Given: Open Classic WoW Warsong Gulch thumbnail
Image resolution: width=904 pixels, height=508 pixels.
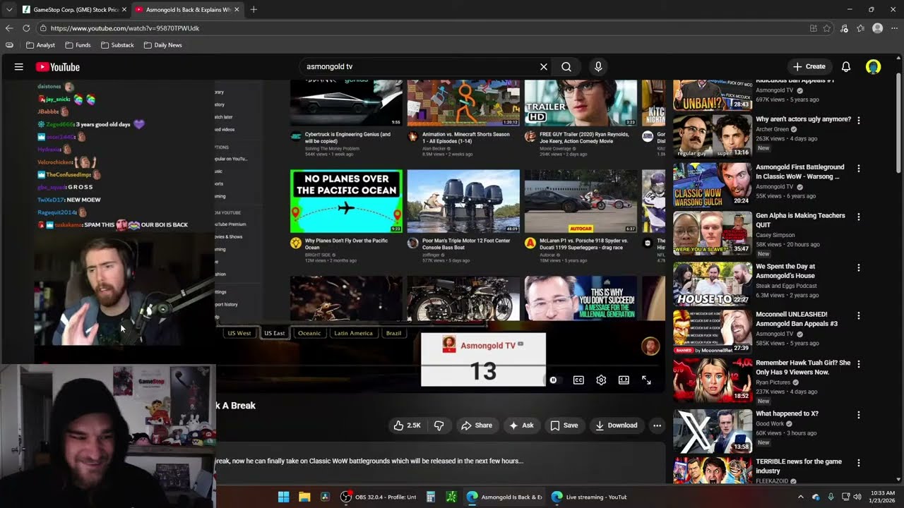Looking at the screenshot, I should [x=712, y=185].
